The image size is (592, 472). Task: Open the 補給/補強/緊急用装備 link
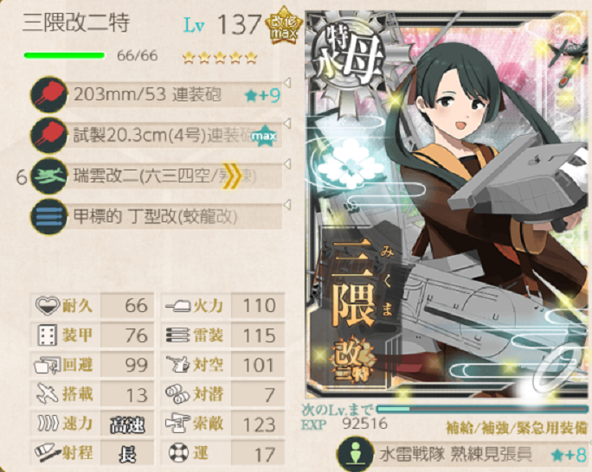click(517, 428)
